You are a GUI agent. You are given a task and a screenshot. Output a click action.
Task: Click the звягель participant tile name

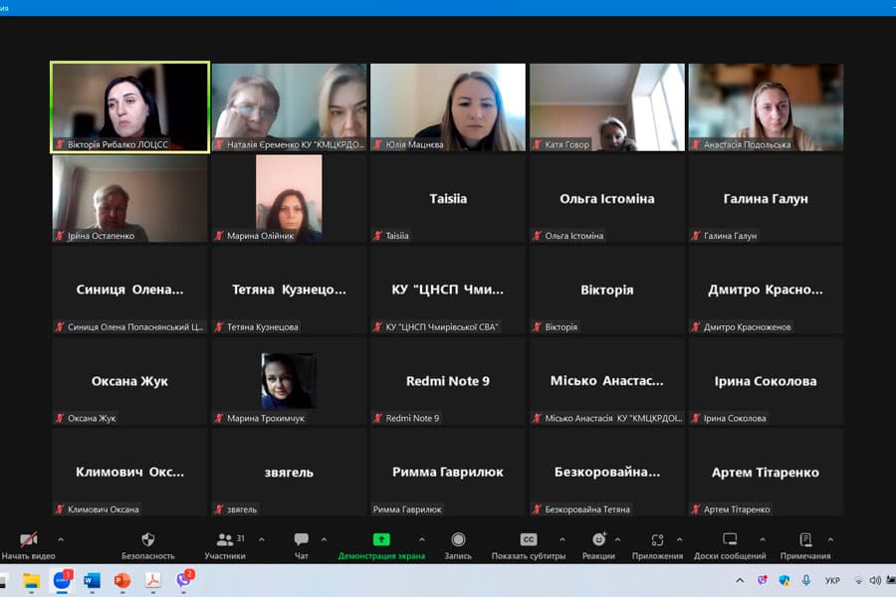coord(289,473)
